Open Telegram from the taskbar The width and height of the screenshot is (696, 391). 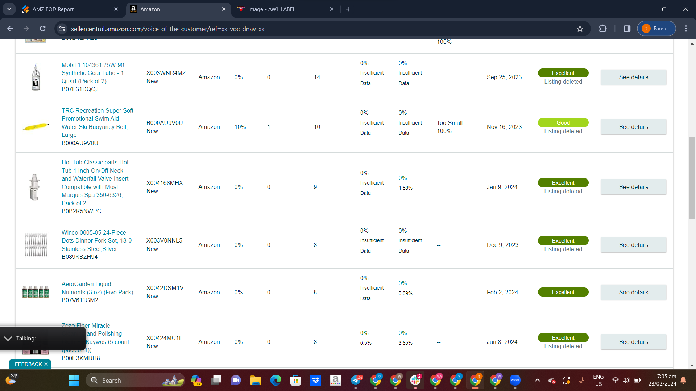click(356, 380)
